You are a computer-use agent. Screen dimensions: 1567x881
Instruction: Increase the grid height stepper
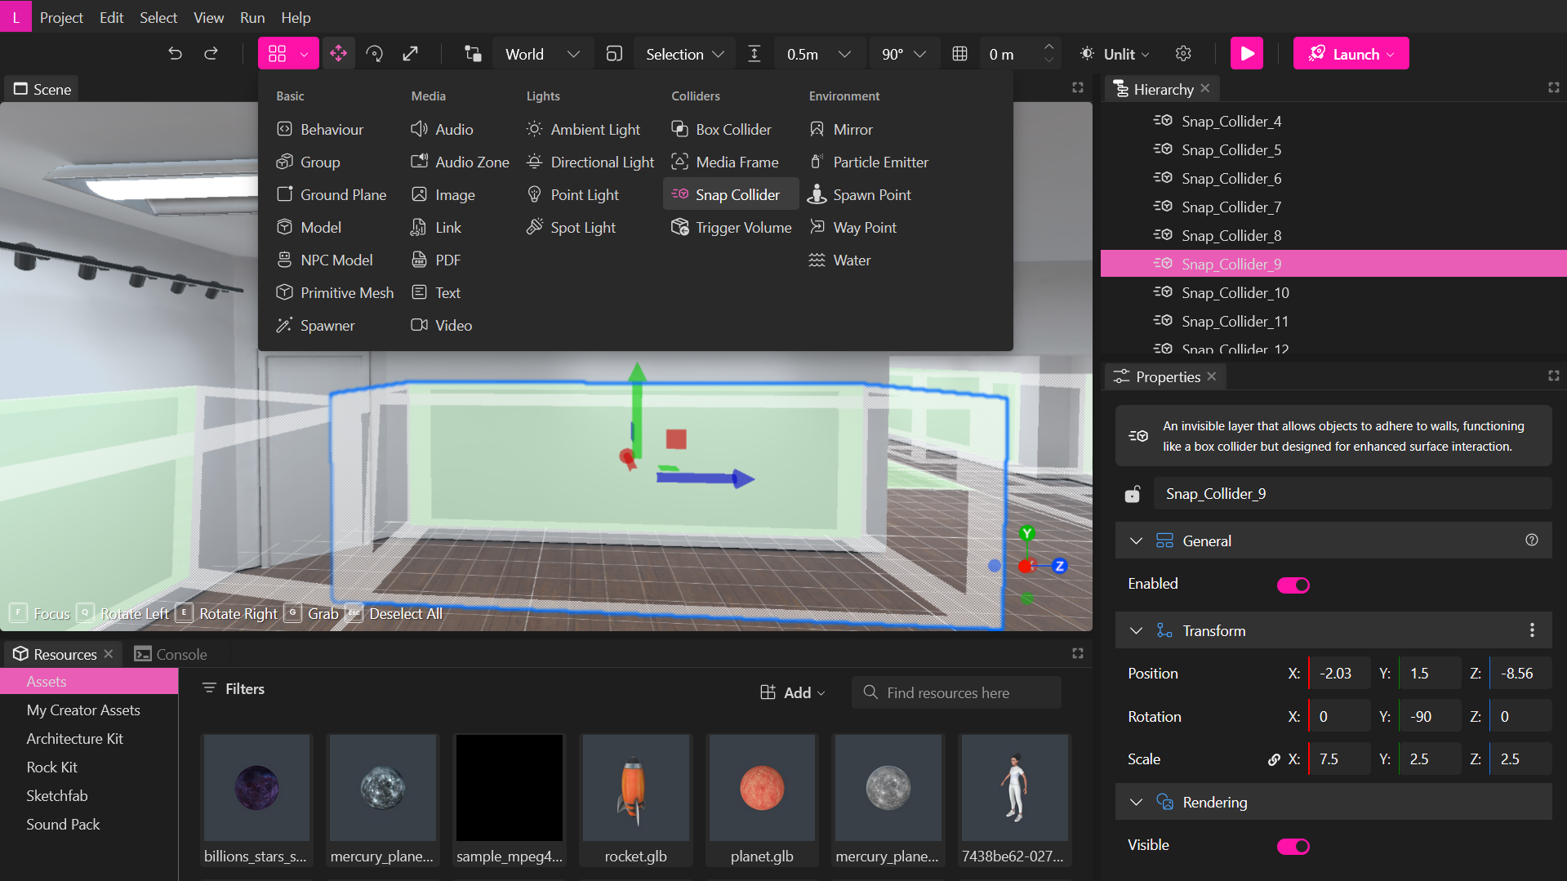[1048, 47]
